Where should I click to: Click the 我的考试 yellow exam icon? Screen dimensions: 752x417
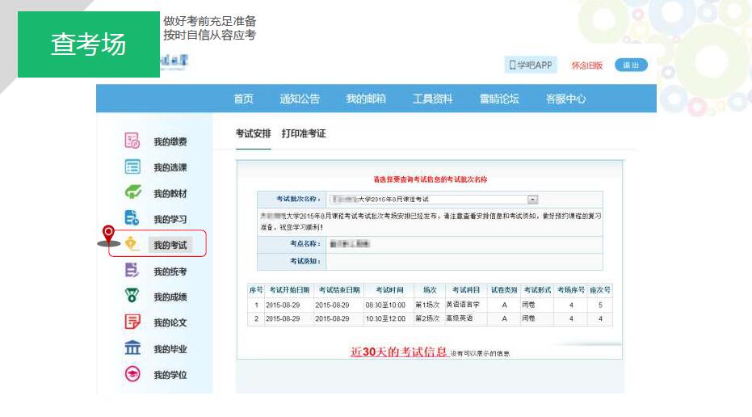132,244
